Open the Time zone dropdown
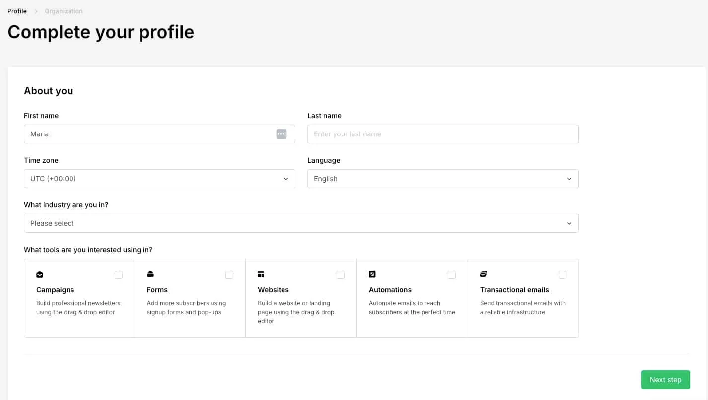708x400 pixels. 159,179
